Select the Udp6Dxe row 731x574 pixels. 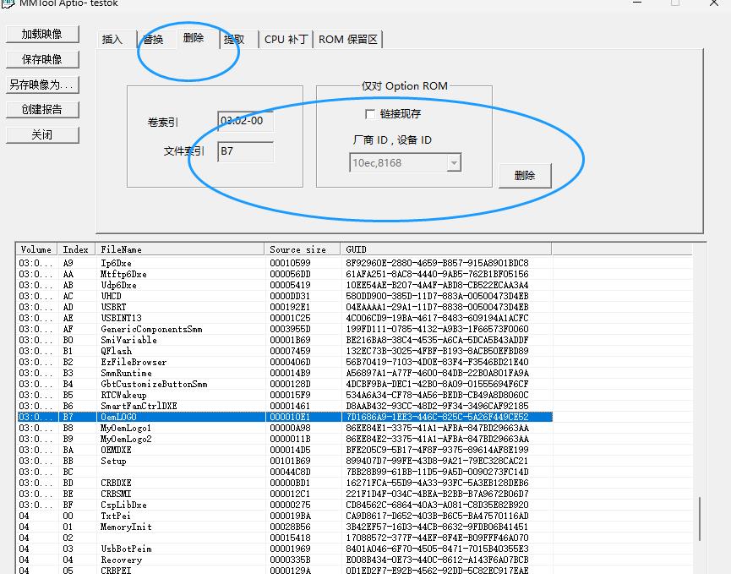[x=285, y=285]
